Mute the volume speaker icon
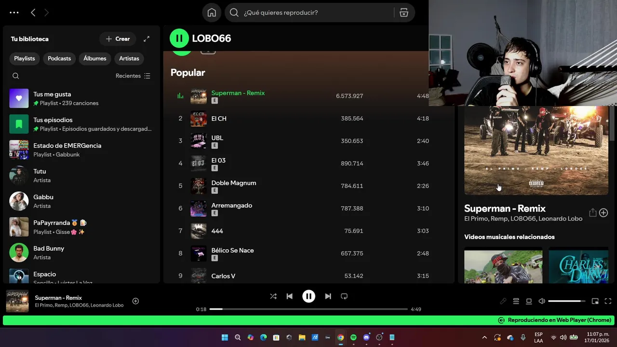The height and width of the screenshot is (347, 617). (542, 301)
